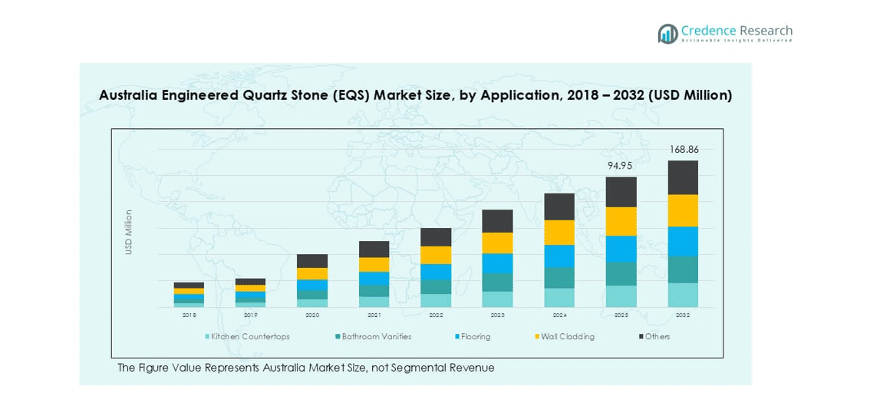Click the Wall Cladding legend yellow marker
This screenshot has height=403, width=880.
pos(536,337)
